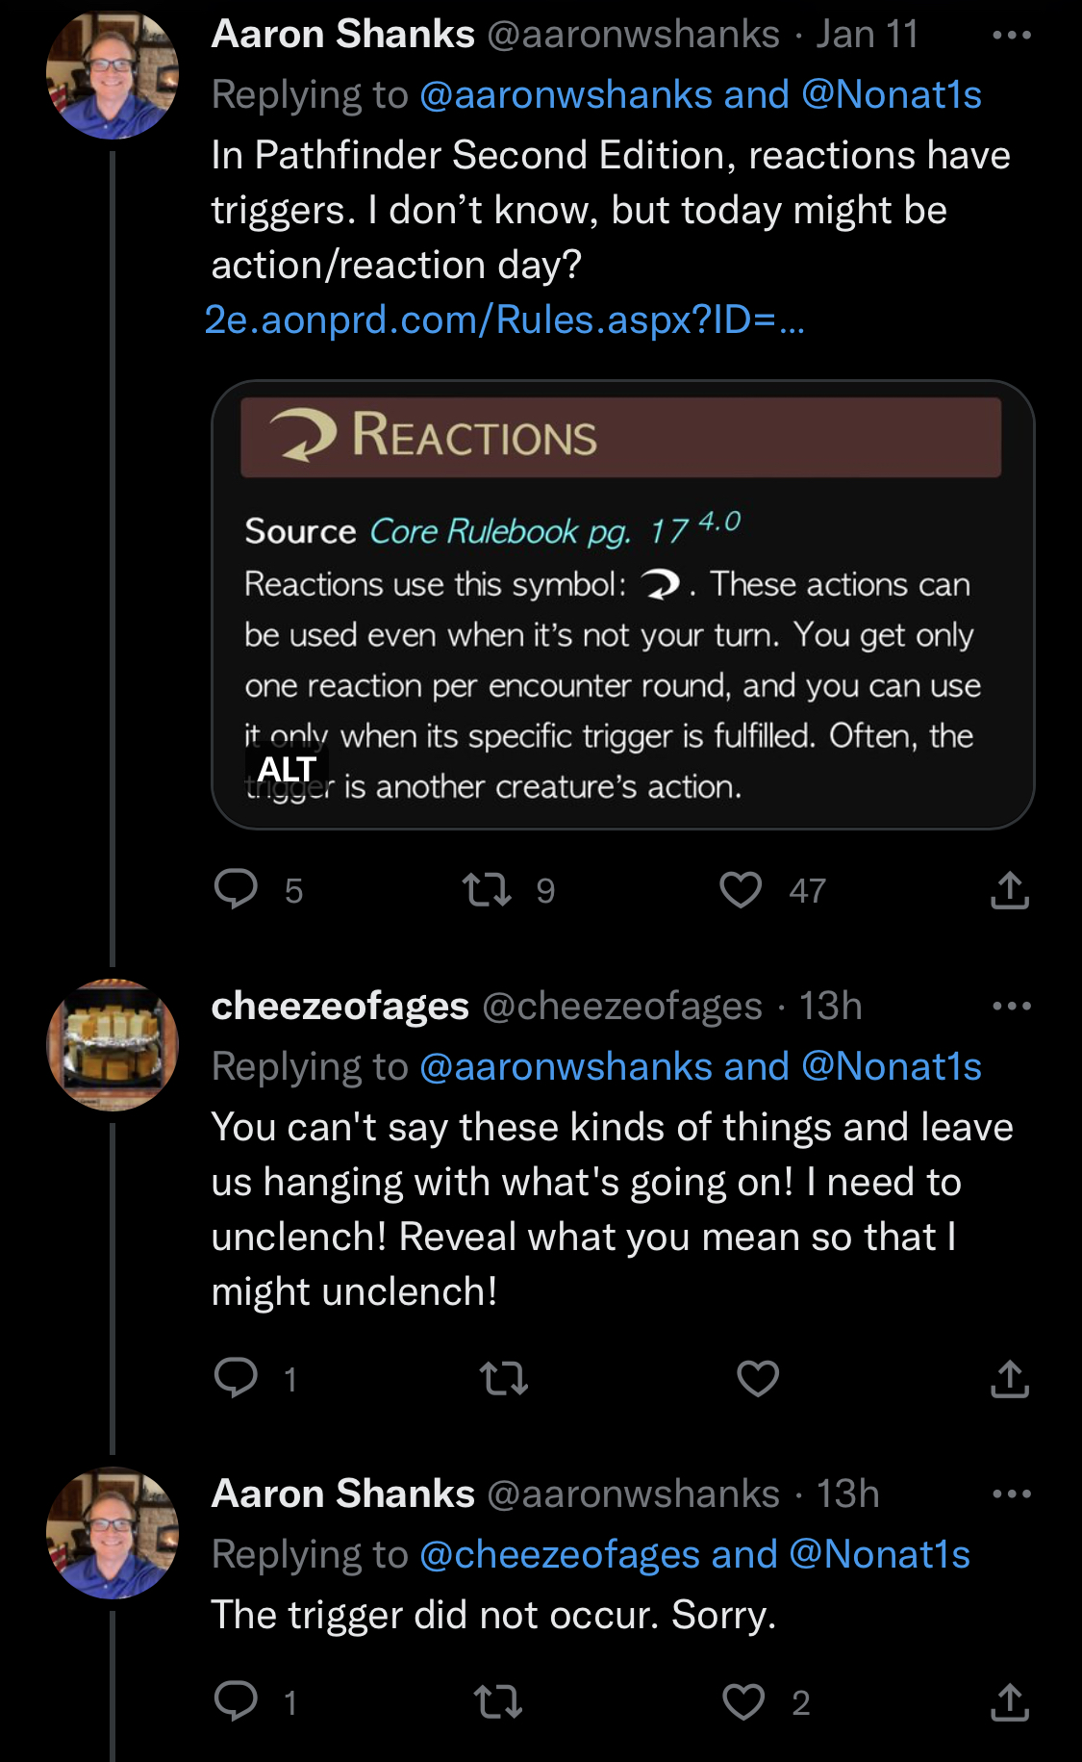Like the tweet with 2 likes

[x=743, y=1700]
